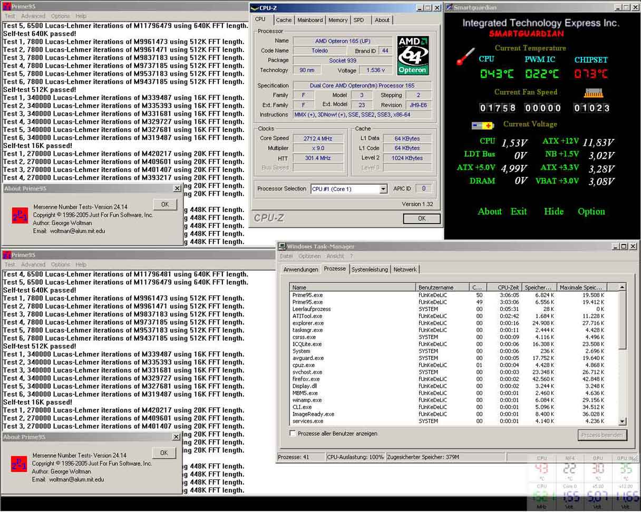Image resolution: width=641 pixels, height=512 pixels.
Task: Select the explorer.exe process row
Action: 454,323
